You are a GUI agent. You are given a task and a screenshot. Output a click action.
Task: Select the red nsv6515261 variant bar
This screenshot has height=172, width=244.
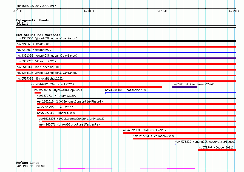click(185, 139)
